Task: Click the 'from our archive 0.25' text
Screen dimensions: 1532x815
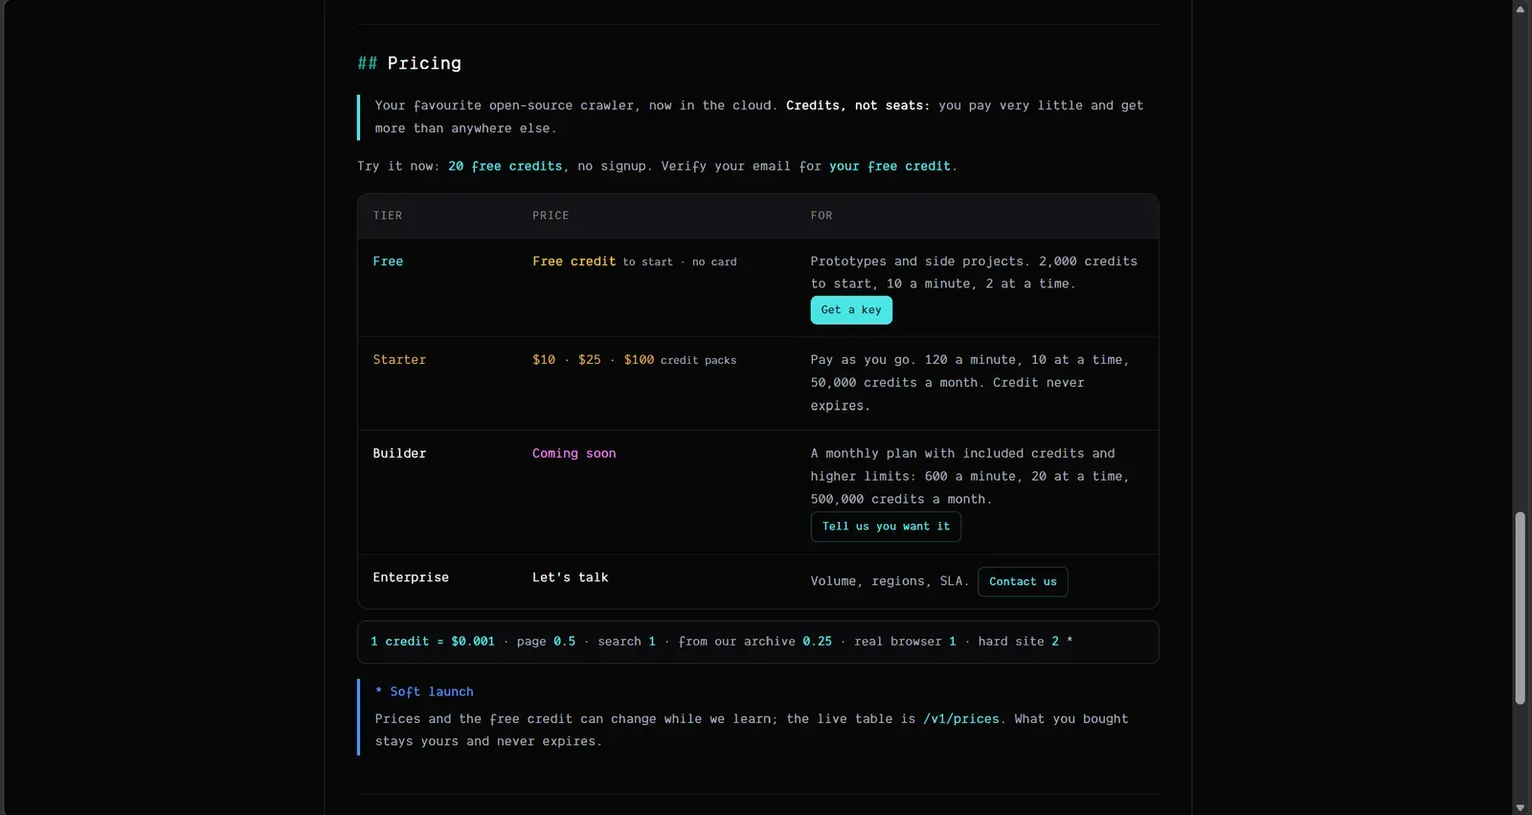Action: [x=755, y=642]
